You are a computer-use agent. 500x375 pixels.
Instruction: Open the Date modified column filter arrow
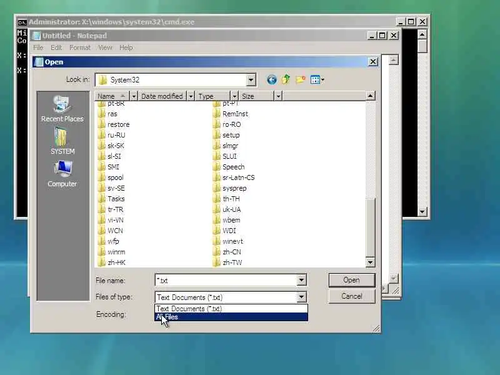coord(191,96)
